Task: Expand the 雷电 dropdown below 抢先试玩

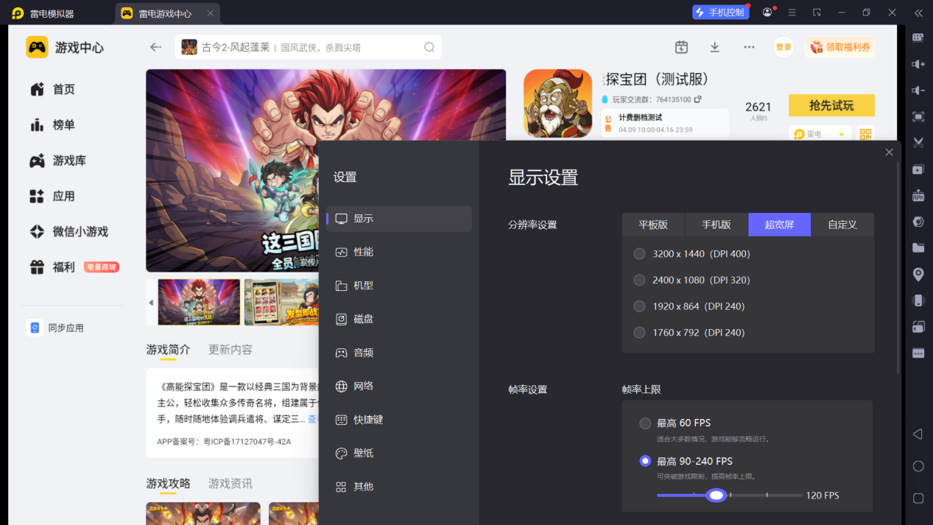Action: [820, 134]
